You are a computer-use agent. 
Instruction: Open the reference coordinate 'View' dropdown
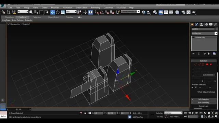[x=71, y=12]
